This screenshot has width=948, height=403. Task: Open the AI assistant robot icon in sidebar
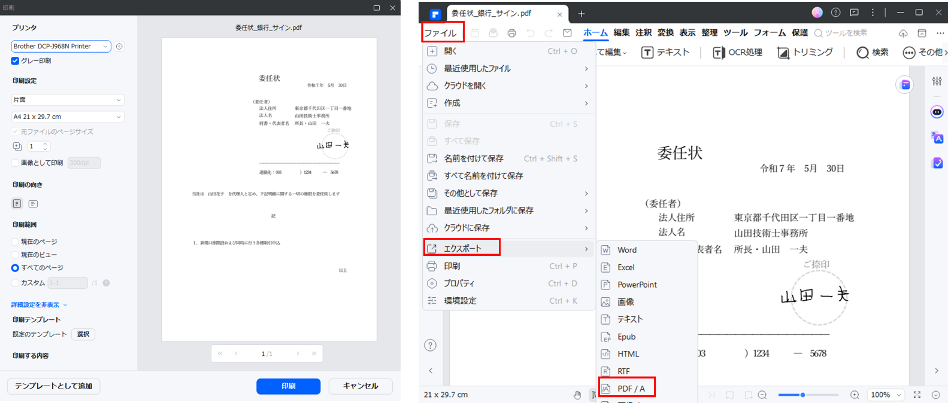[937, 112]
